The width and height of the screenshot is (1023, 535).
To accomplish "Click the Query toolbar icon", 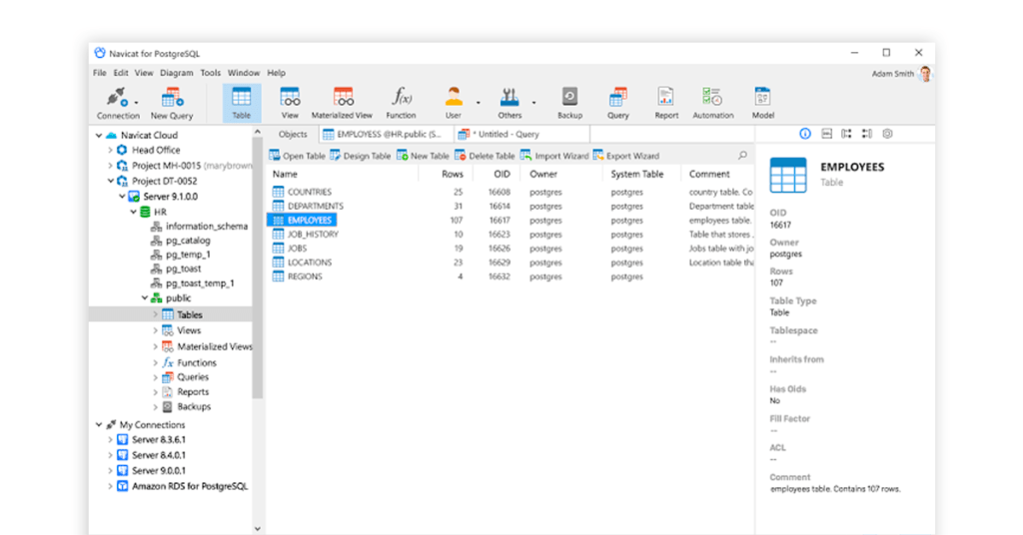I will 617,103.
